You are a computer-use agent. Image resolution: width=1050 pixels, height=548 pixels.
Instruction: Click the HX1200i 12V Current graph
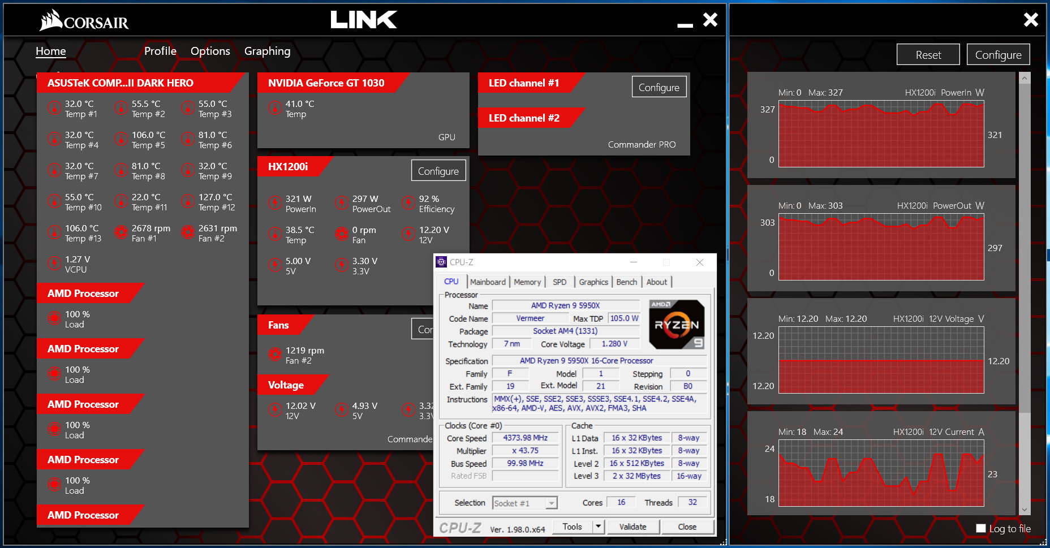click(881, 473)
